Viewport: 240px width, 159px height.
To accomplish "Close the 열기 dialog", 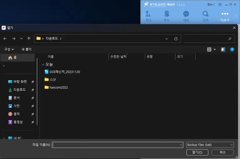I will tap(234, 28).
